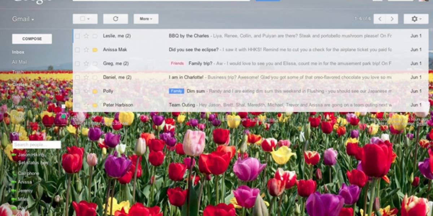The height and width of the screenshot is (216, 433).
Task: Open the Trash folder
Action: (x=18, y=72)
